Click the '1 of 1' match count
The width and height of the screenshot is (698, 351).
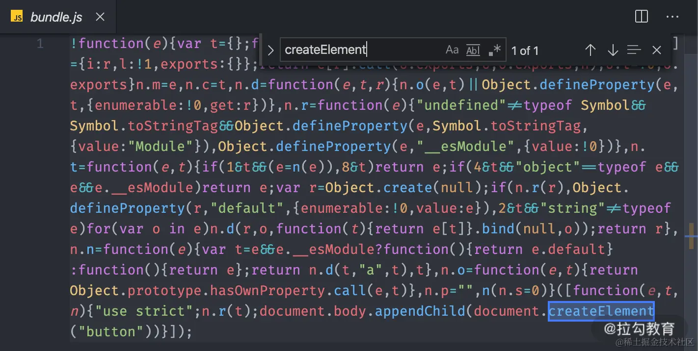pos(525,50)
